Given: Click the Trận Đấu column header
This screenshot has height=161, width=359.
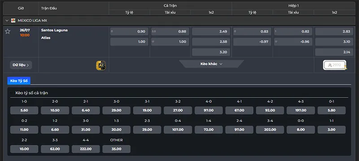Looking at the screenshot, I should 49,8.
